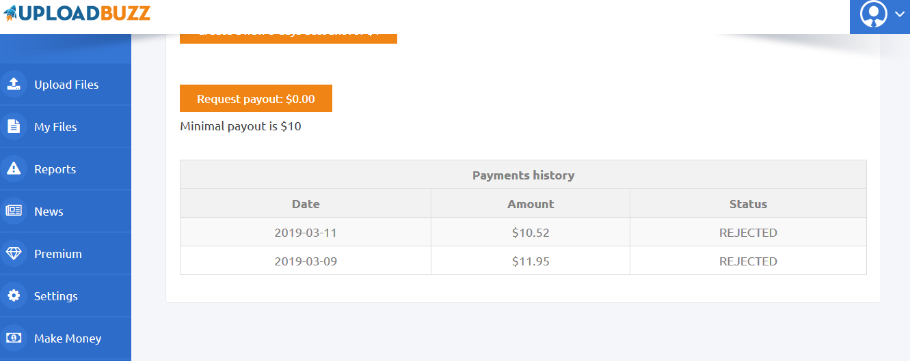Click the REJECTED status for $11.95 payment
This screenshot has height=361, width=910.
(x=748, y=261)
